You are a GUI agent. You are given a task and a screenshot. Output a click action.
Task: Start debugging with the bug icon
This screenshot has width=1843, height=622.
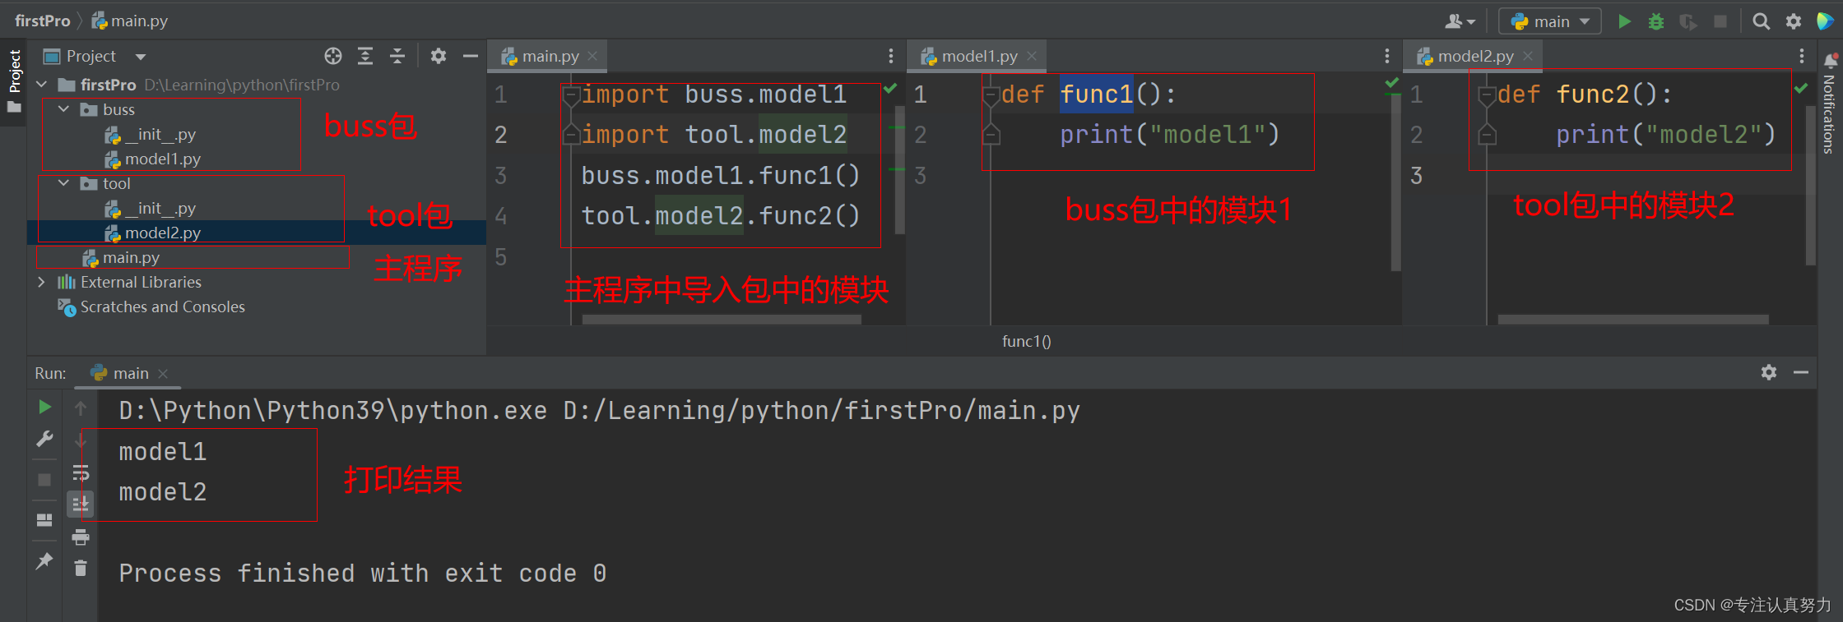pyautogui.click(x=1656, y=21)
